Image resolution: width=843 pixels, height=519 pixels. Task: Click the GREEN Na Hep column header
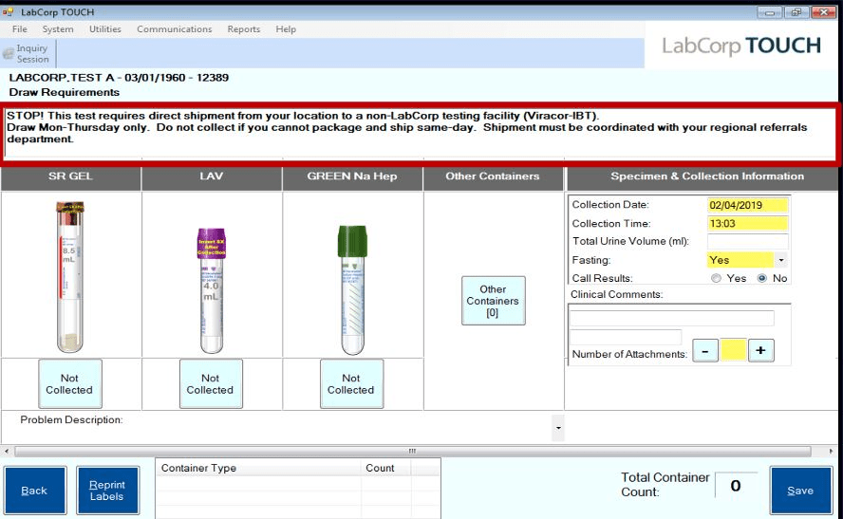352,176
